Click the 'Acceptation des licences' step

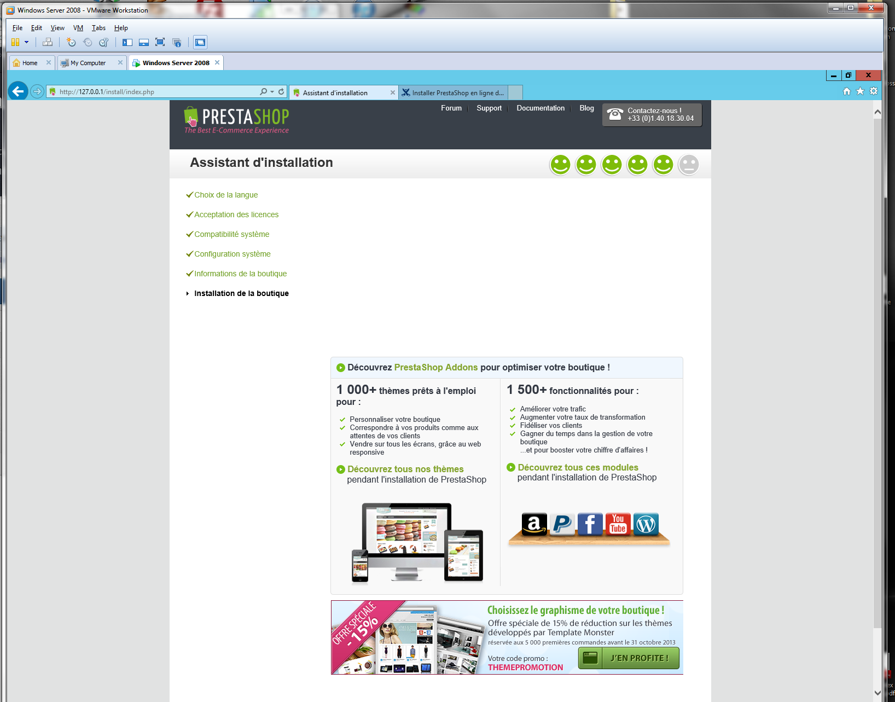point(236,214)
